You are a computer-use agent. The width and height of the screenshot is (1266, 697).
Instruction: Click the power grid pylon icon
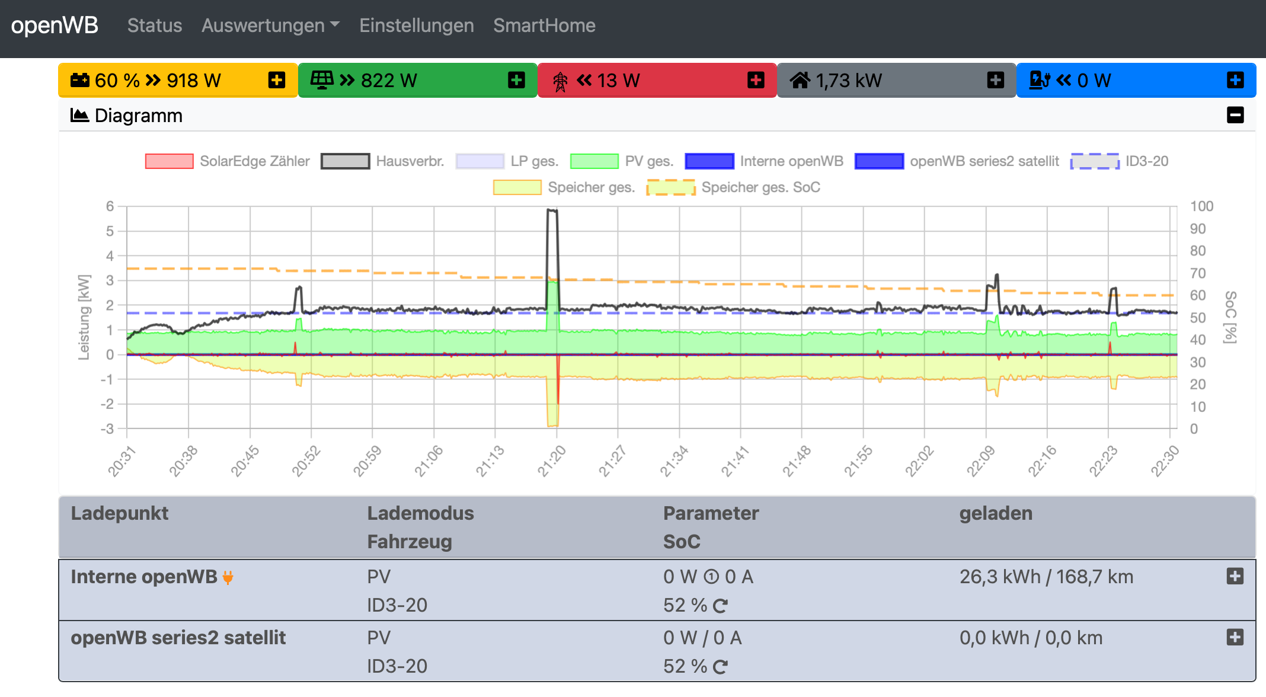560,81
